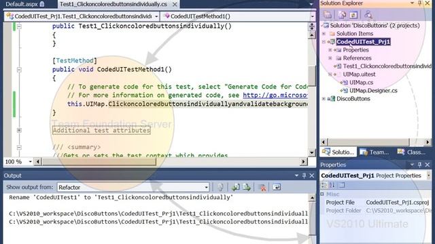Click Refresh icon in Solution Explorer toolbar
This screenshot has height=244, width=435.
(x=353, y=15)
